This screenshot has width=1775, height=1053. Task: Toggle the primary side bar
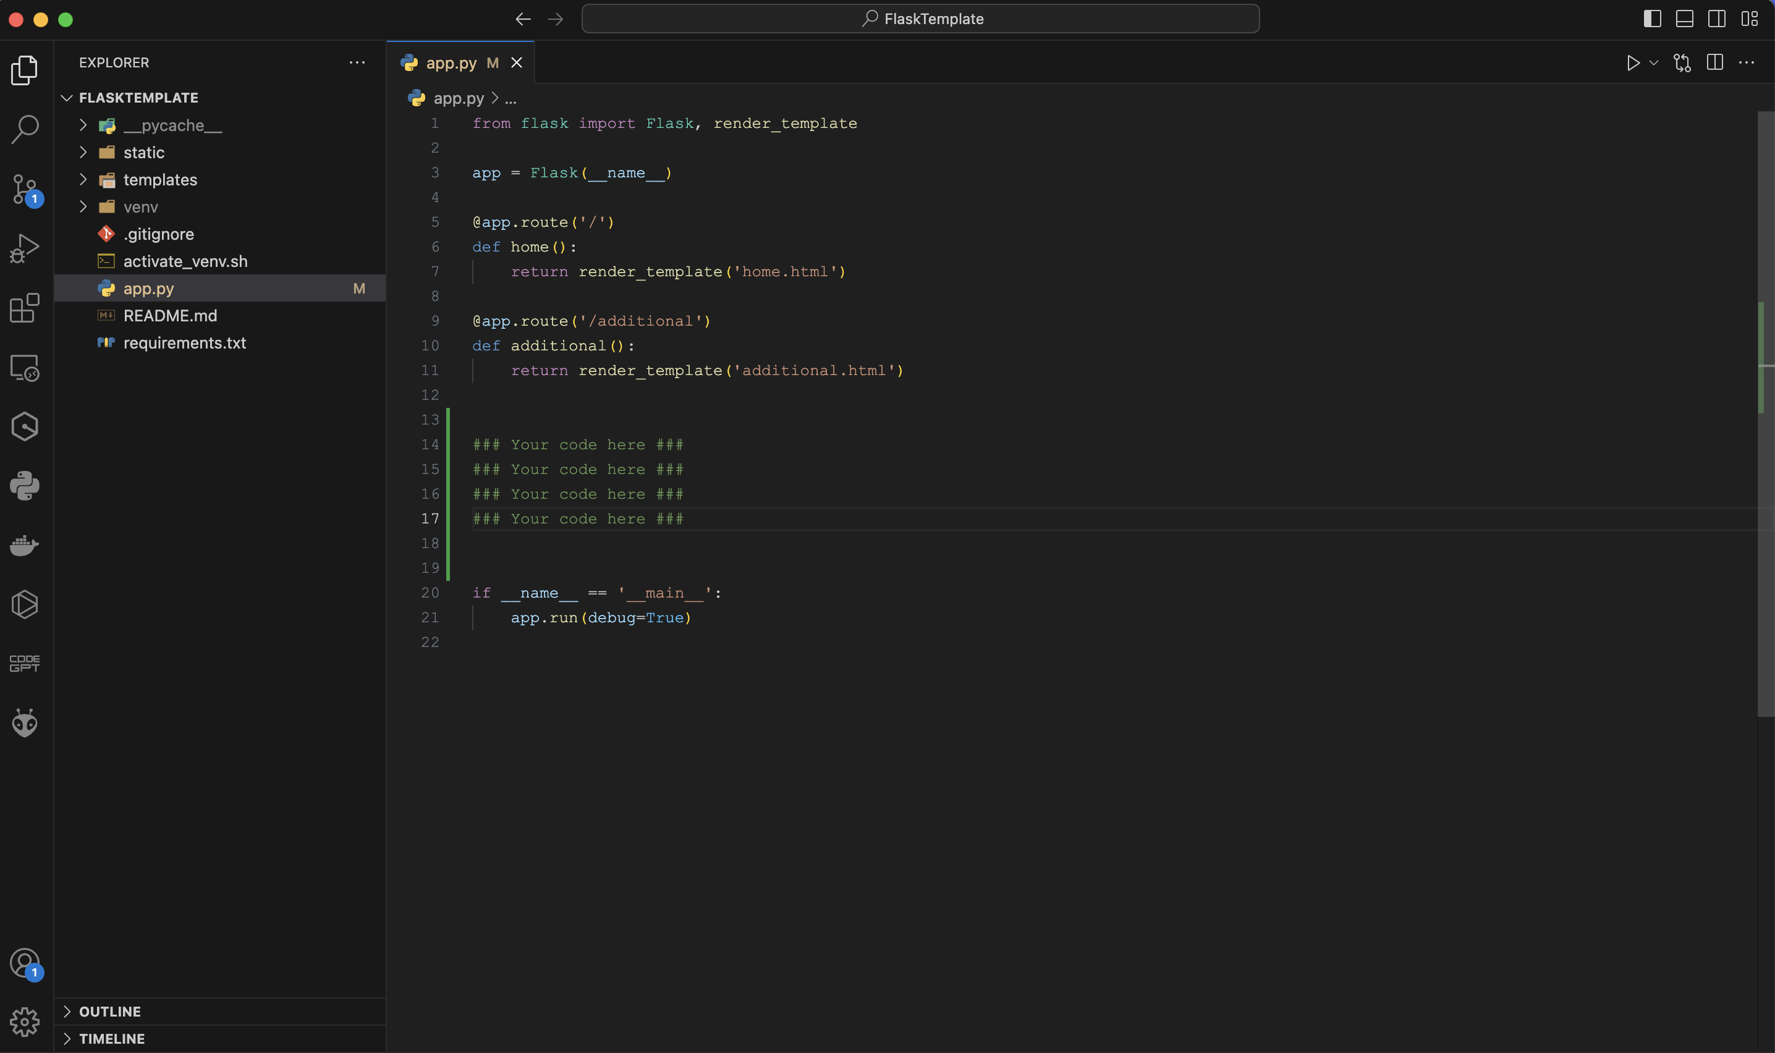pyautogui.click(x=1652, y=19)
